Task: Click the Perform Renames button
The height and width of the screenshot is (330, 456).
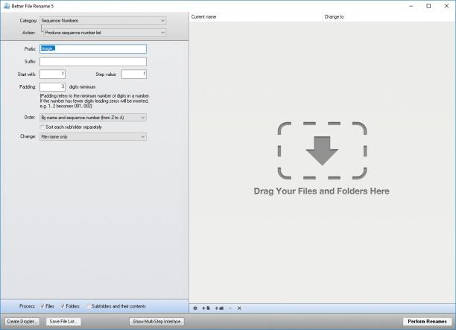Action: coord(427,322)
